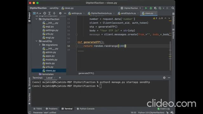Click the 18:33 cursor position indicator
The height and width of the screenshot is (114, 203).
133,113
